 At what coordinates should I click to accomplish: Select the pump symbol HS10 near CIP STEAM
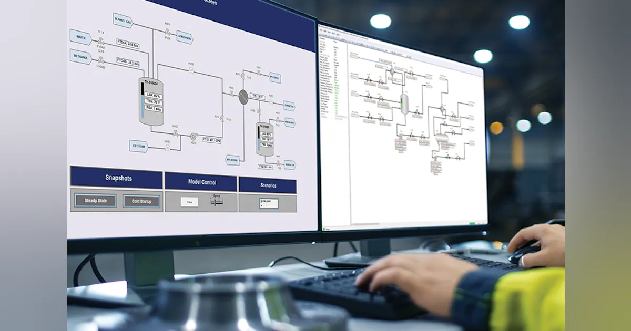(195, 136)
